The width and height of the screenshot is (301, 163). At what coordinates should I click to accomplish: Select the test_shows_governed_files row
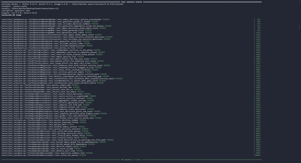(46, 30)
